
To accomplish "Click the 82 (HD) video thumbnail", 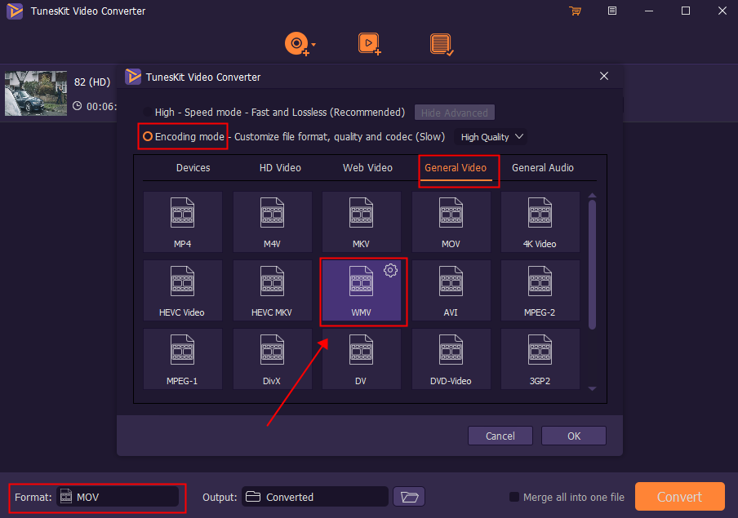I will [x=36, y=93].
